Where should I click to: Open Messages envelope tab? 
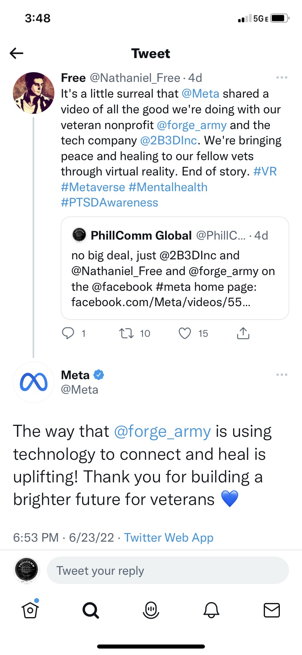272,610
